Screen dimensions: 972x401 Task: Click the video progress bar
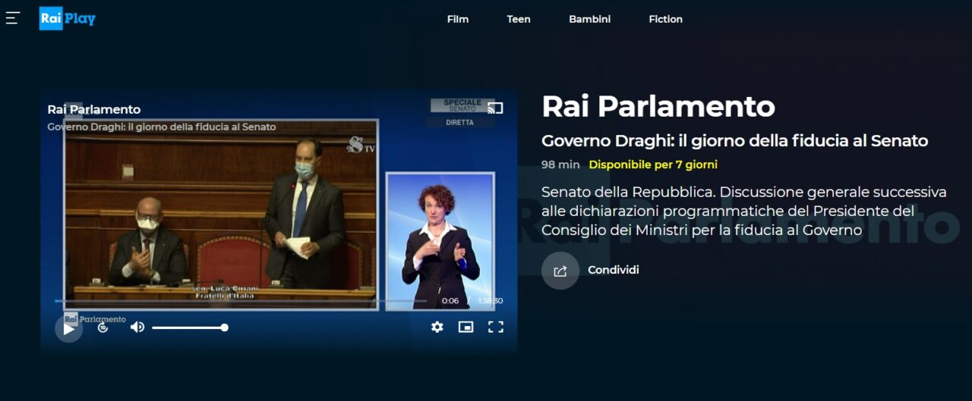(241, 301)
